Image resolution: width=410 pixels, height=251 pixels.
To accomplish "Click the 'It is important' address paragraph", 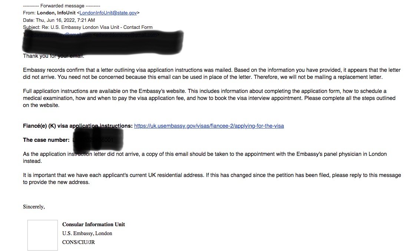I will coord(211,178).
